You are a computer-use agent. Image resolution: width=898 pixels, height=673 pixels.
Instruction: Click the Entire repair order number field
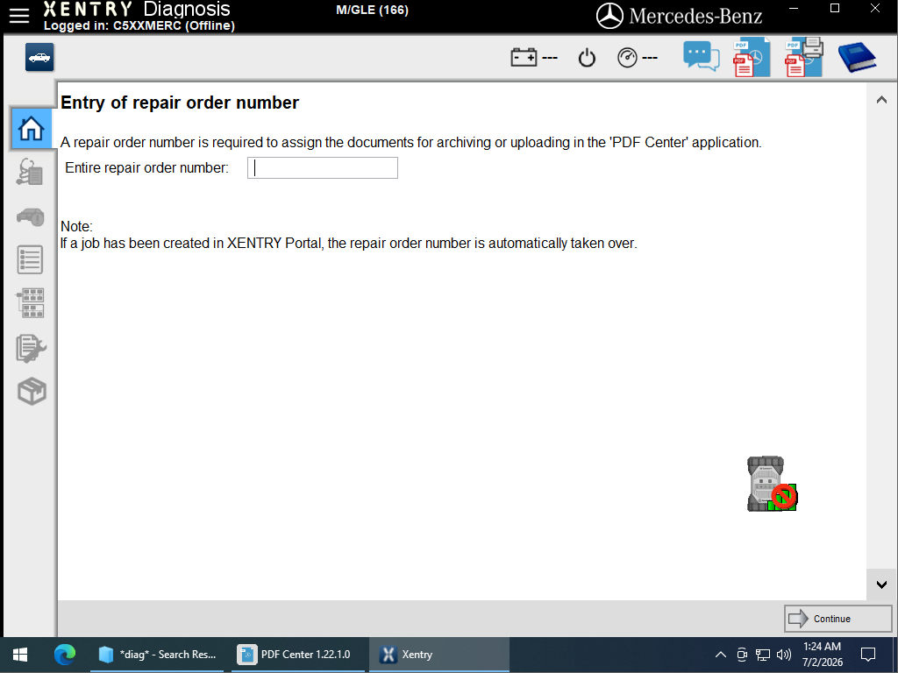click(x=323, y=167)
